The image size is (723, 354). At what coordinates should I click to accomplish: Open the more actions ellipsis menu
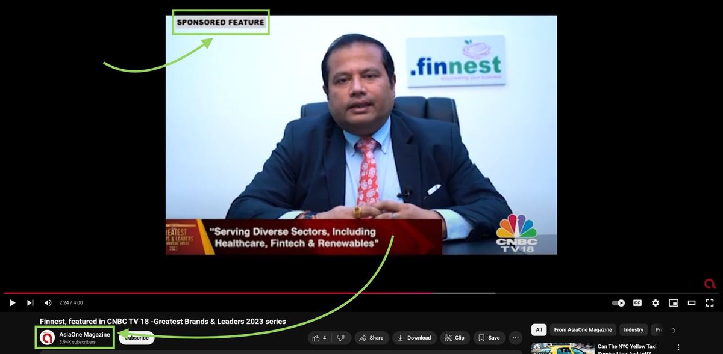(515, 337)
